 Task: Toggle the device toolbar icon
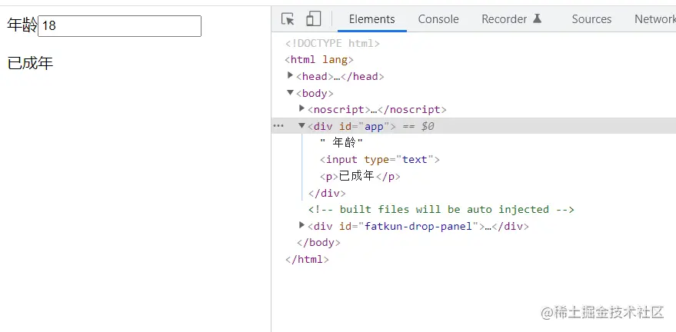(x=313, y=19)
